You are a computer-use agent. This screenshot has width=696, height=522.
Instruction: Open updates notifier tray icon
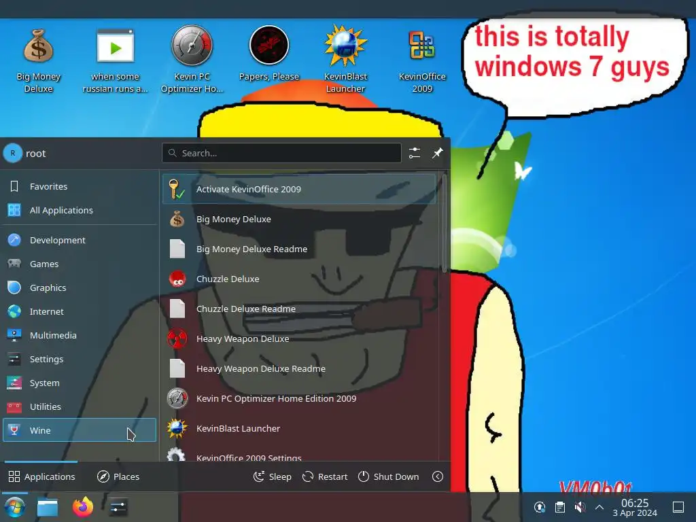[x=540, y=507]
